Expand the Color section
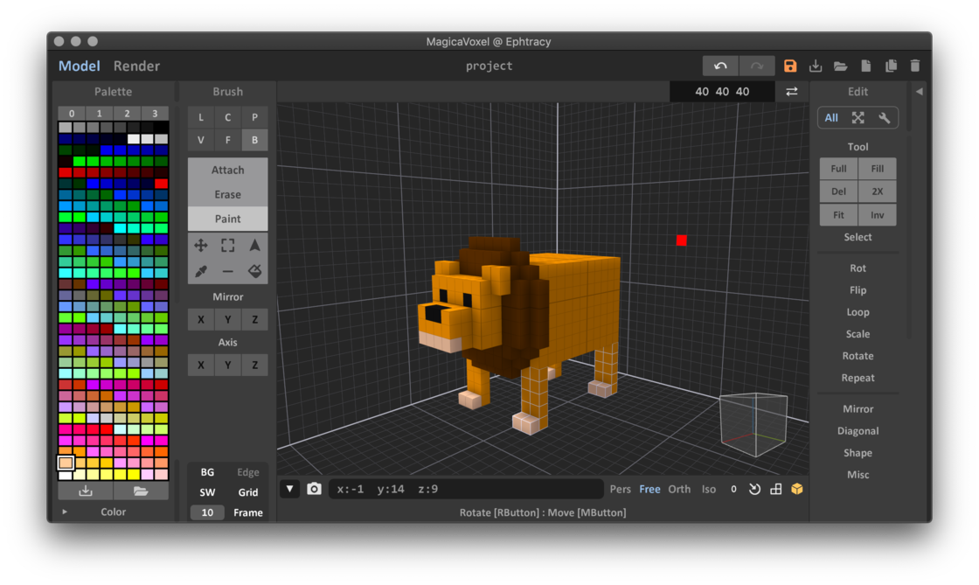 pyautogui.click(x=113, y=512)
